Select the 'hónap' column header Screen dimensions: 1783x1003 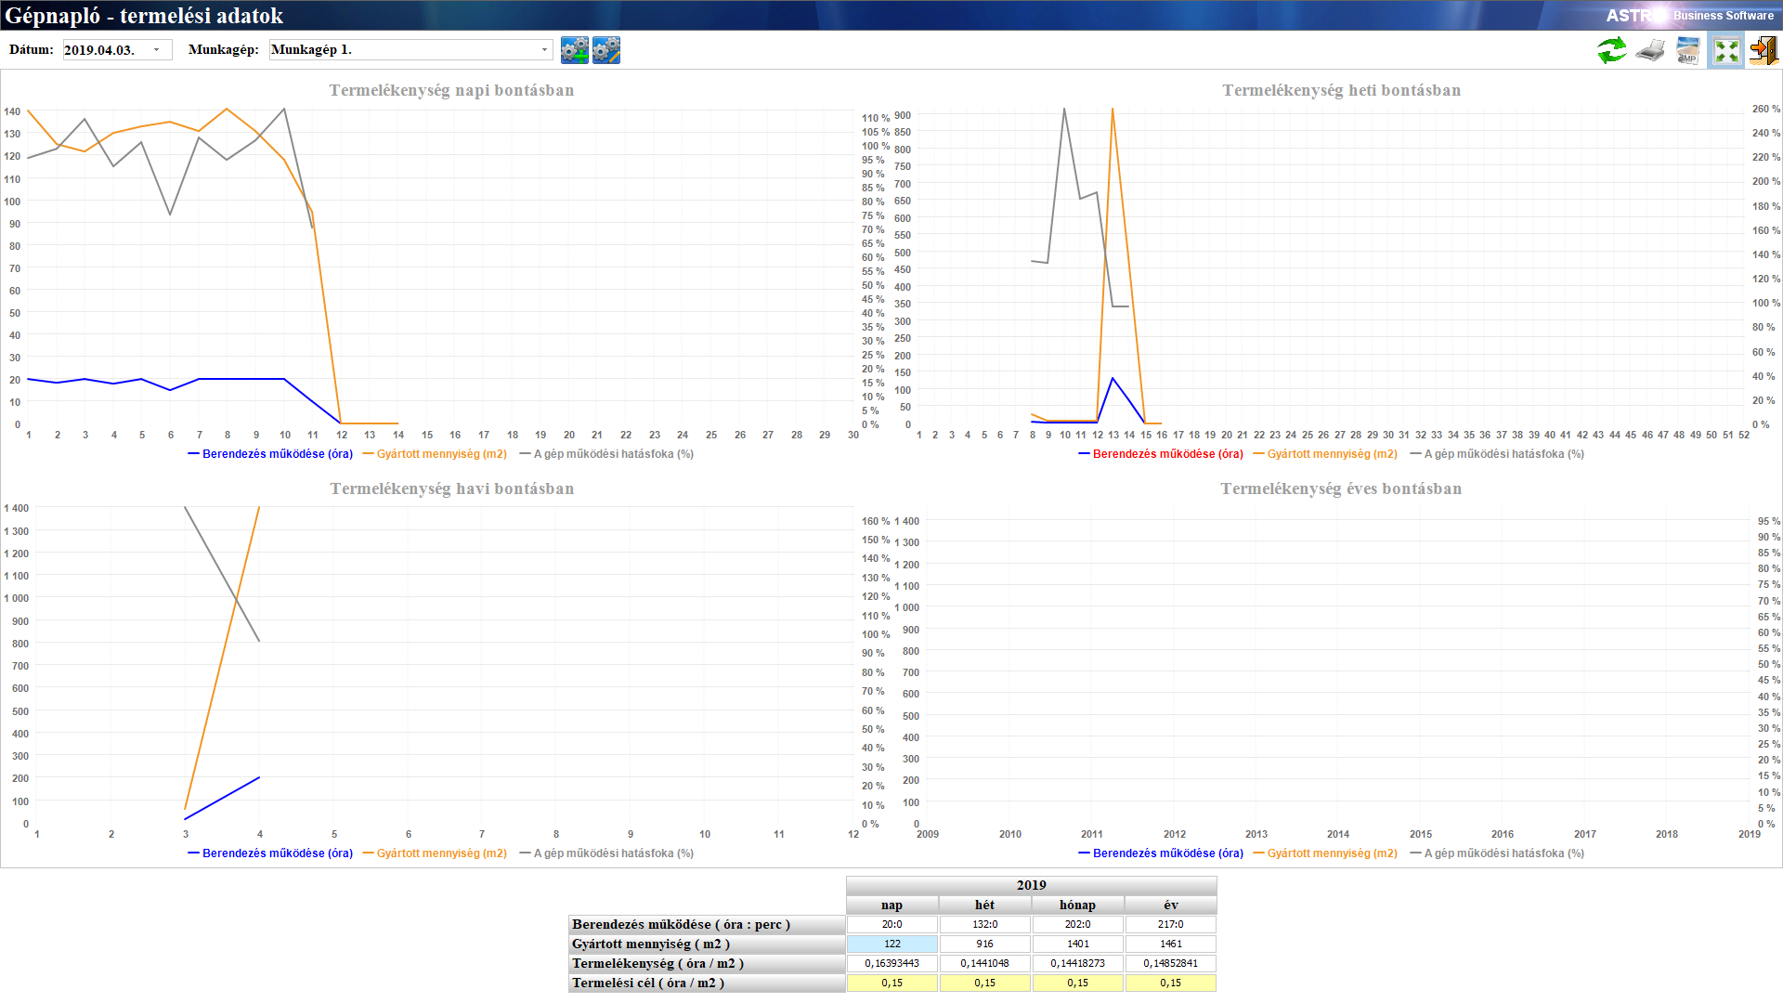1078,905
